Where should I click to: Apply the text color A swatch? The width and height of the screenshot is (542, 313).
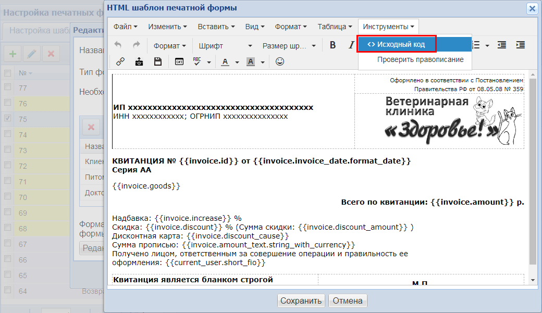click(x=225, y=61)
